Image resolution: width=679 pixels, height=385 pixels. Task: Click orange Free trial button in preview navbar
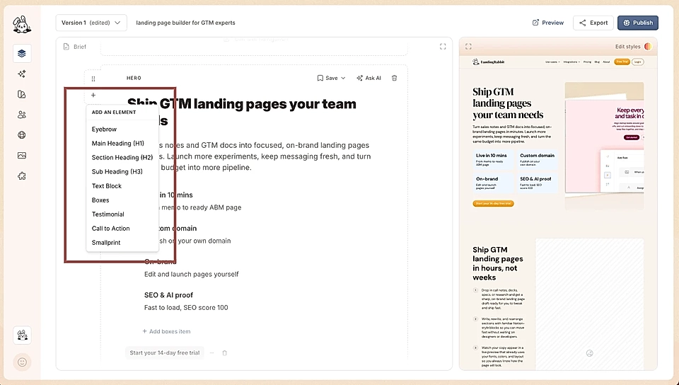[x=622, y=62]
